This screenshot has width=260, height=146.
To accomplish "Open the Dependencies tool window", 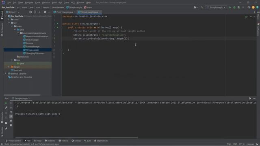I will (101, 141).
